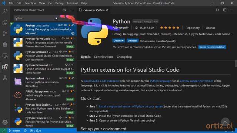Open actively supported versions link
This screenshot has width=237, height=133.
(197, 81)
